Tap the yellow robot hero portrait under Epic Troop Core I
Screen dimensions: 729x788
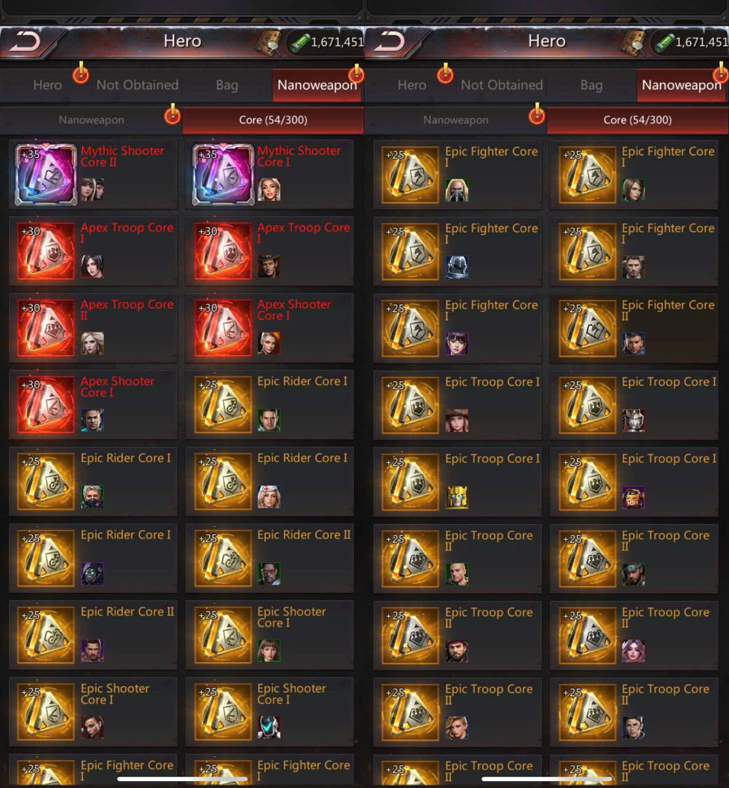click(x=457, y=497)
